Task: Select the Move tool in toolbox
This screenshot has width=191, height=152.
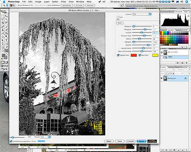Action: click(x=6, y=16)
